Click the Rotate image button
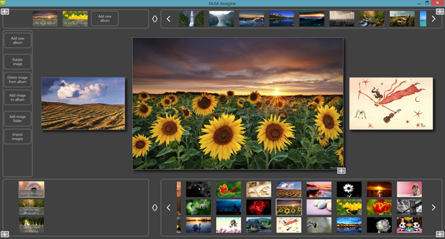445x239 pixels. [18, 62]
